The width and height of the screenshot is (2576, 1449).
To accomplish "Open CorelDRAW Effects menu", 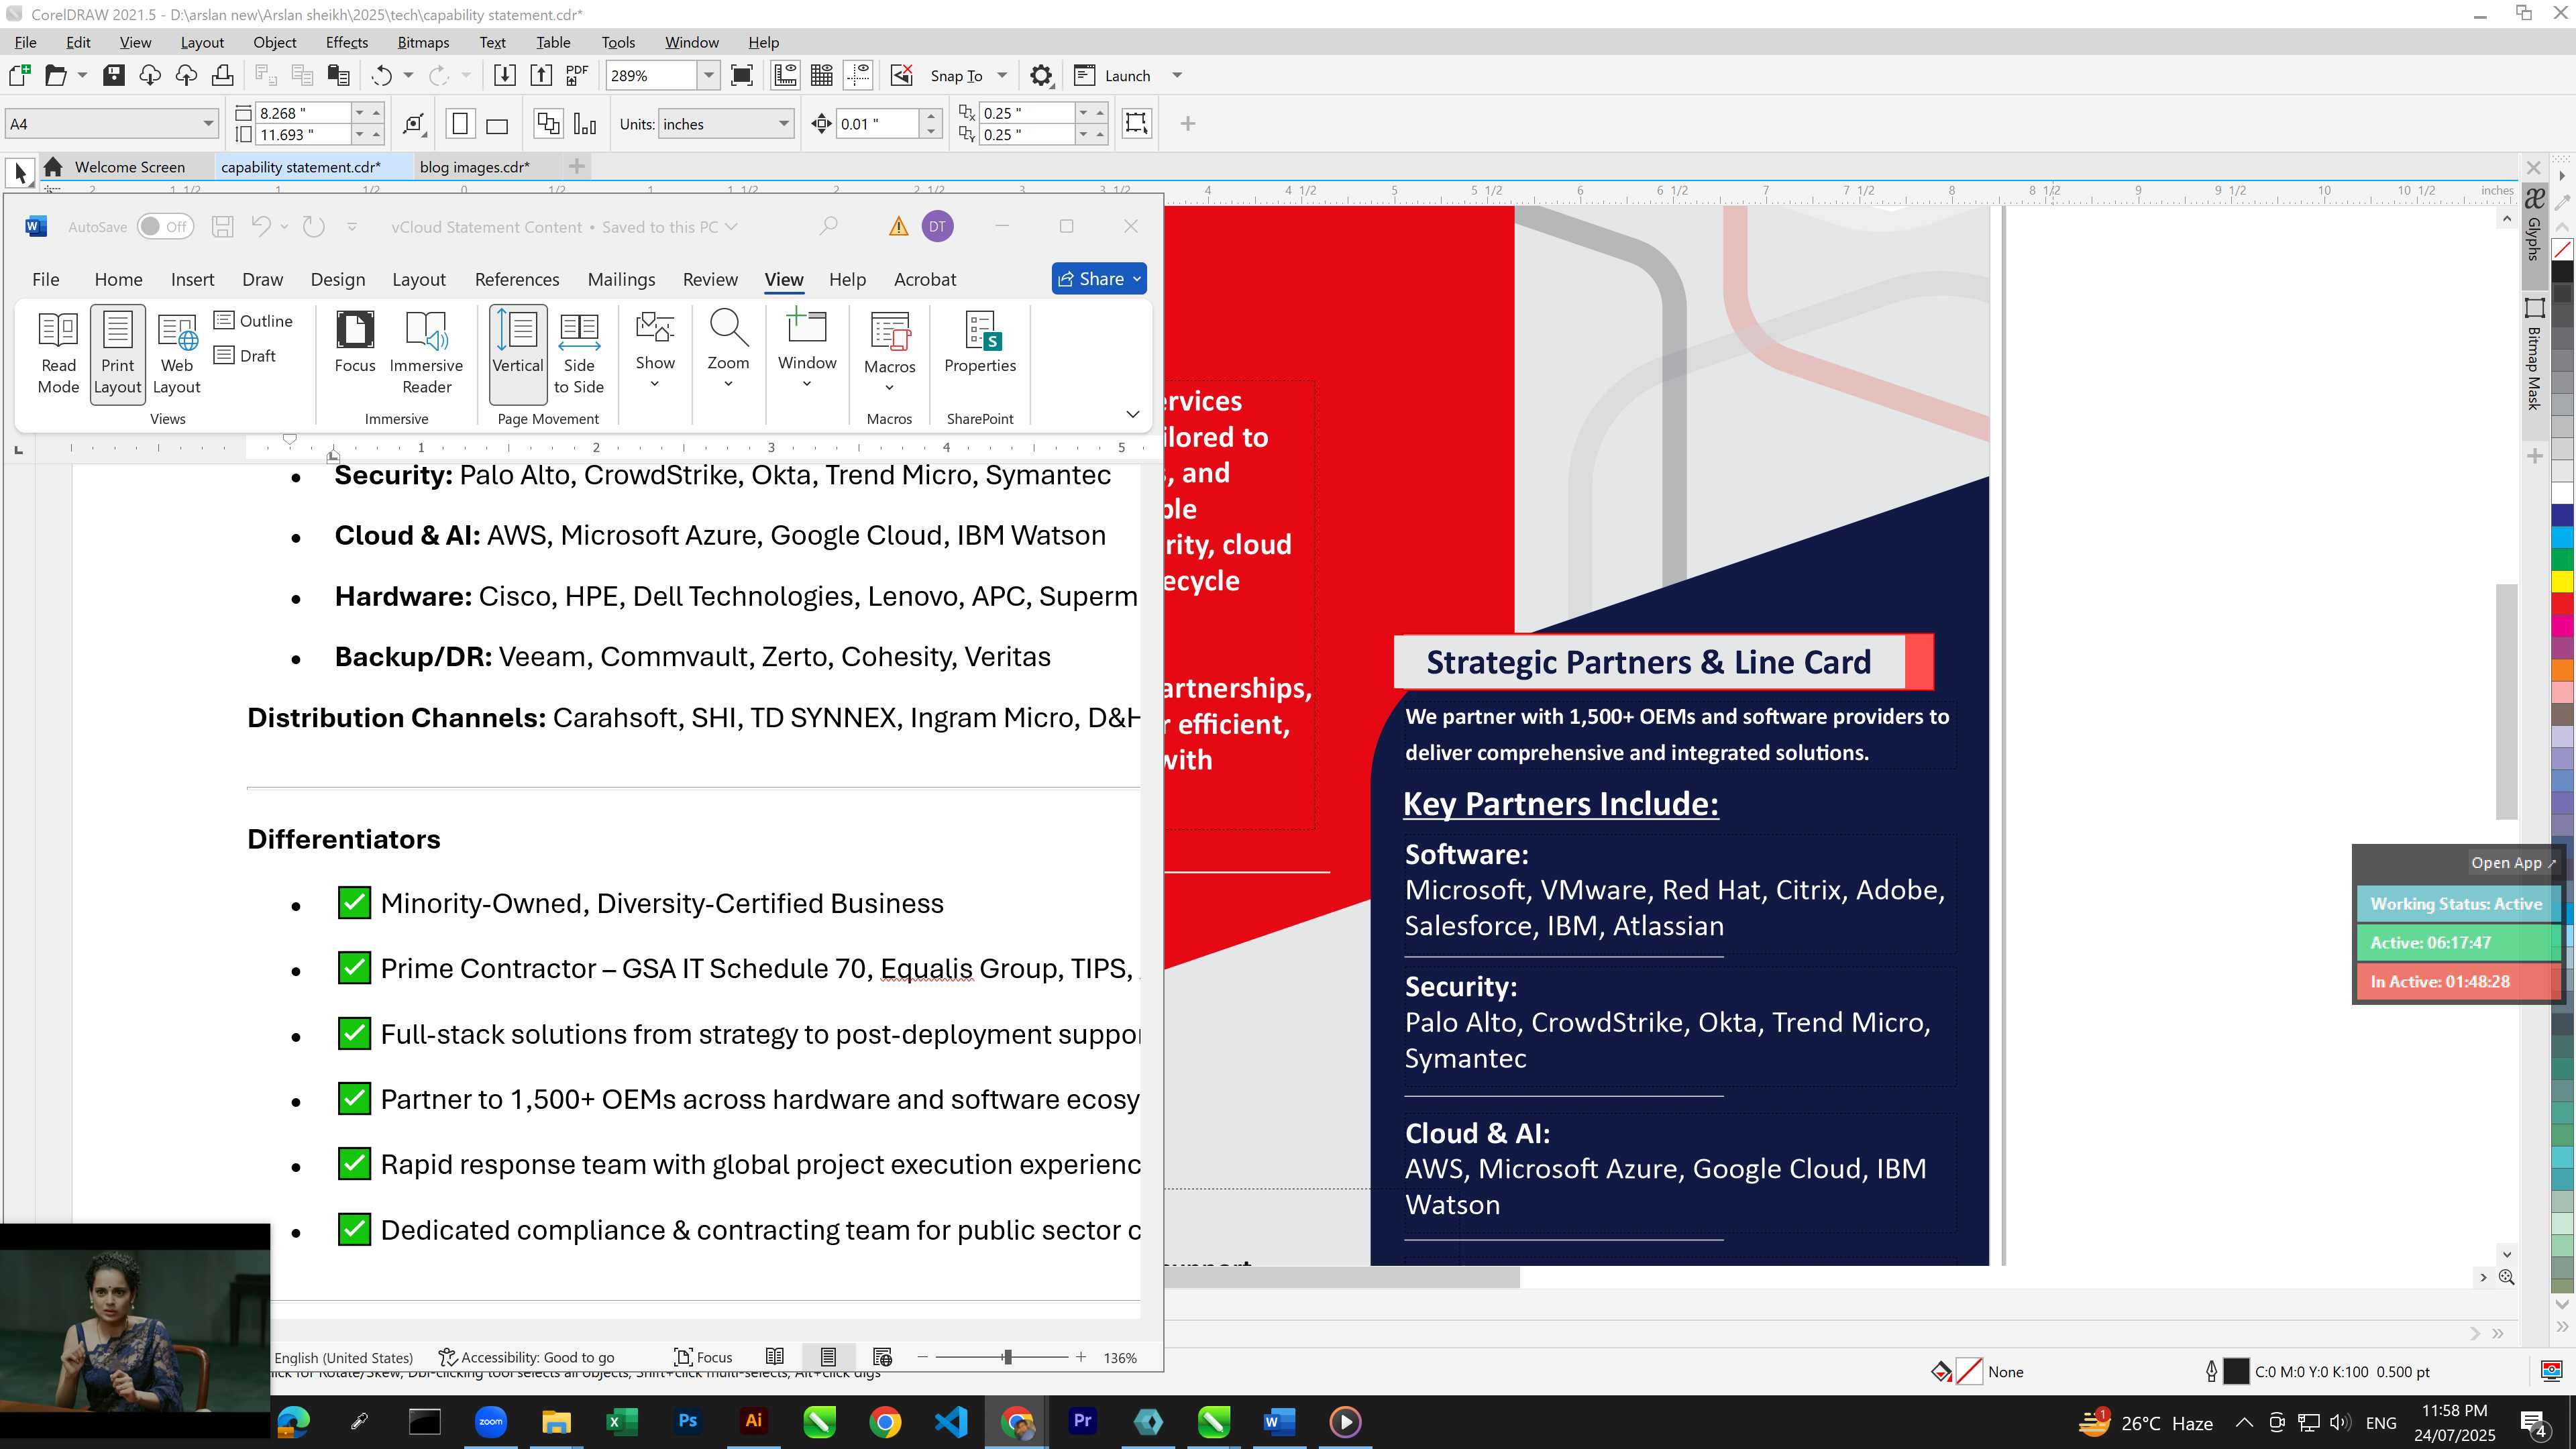I will pyautogui.click(x=347, y=42).
